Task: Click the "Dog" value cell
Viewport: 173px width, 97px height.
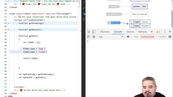Action: tap(145, 22)
